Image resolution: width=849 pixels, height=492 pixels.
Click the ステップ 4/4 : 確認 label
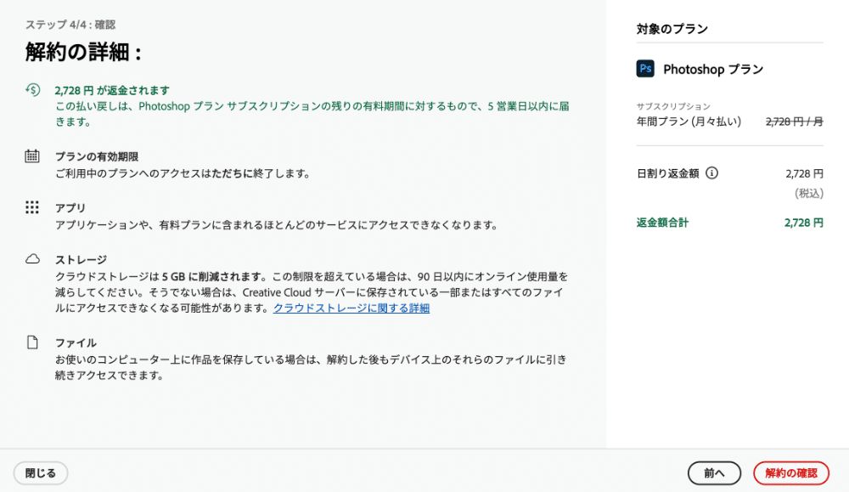[70, 25]
